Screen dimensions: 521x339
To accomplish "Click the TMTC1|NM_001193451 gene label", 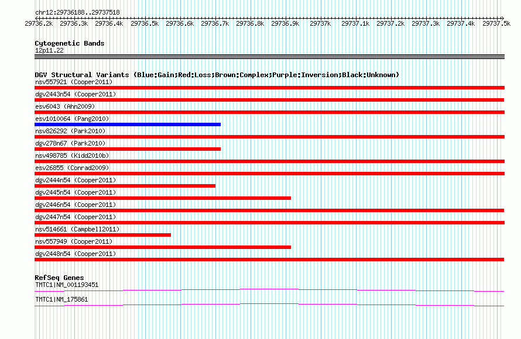I will click(x=67, y=285).
